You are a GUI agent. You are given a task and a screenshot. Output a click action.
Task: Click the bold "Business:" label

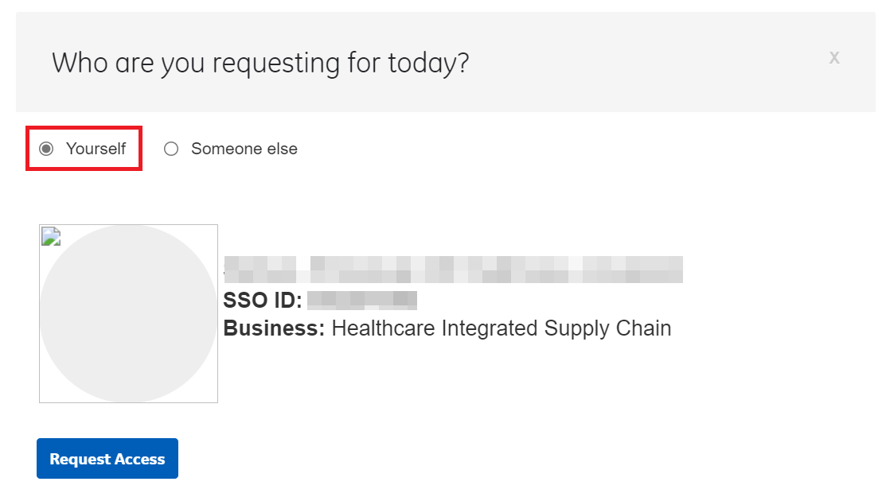[274, 328]
